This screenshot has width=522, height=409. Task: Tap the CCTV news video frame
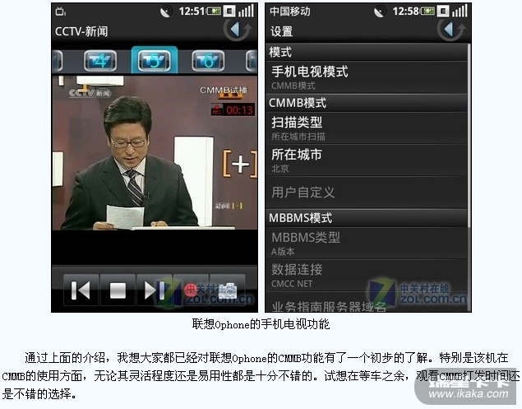click(x=155, y=153)
